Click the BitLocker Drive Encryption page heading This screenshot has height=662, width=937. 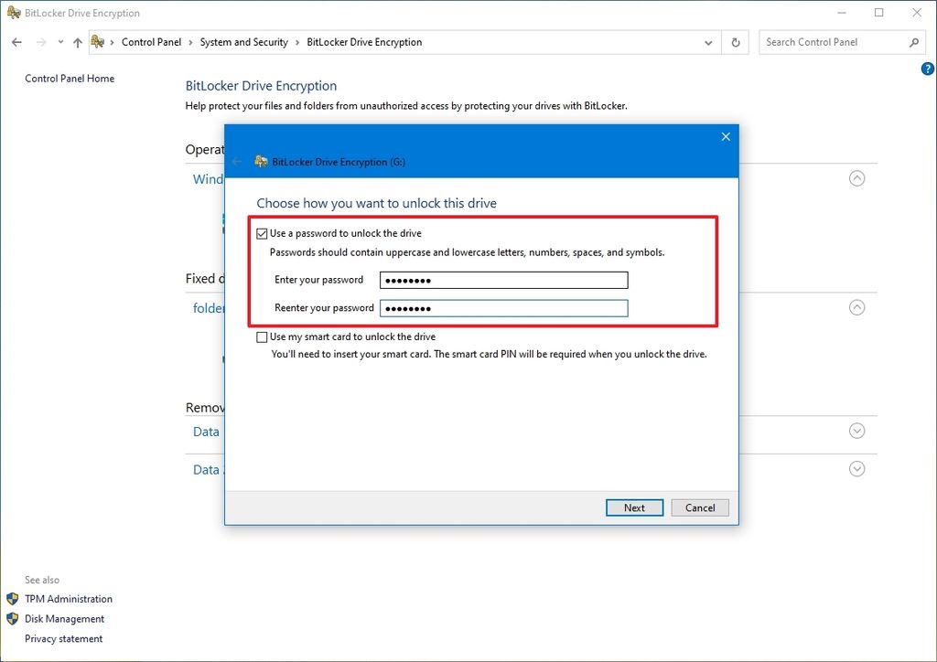[261, 86]
